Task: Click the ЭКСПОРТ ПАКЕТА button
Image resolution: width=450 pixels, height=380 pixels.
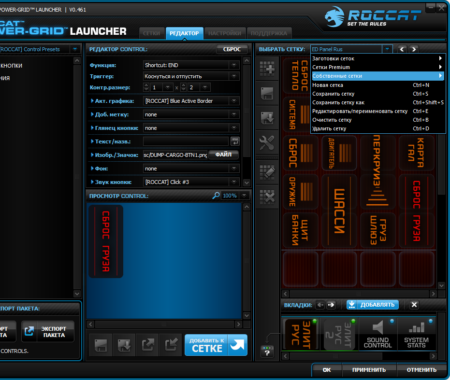Action: point(48,332)
